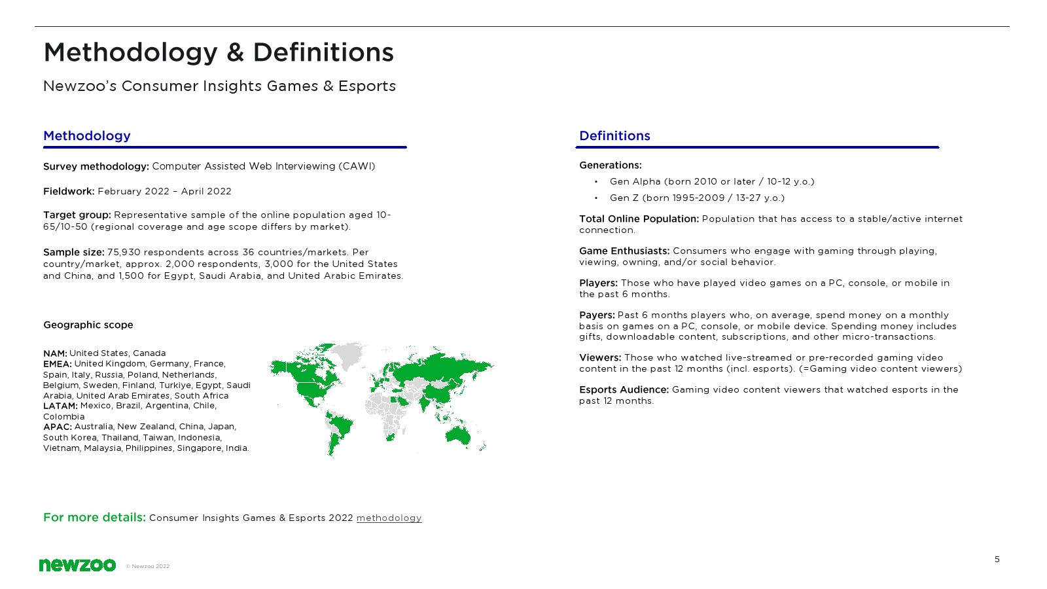Select the Survey methodology label
The width and height of the screenshot is (1047, 589).
point(96,166)
